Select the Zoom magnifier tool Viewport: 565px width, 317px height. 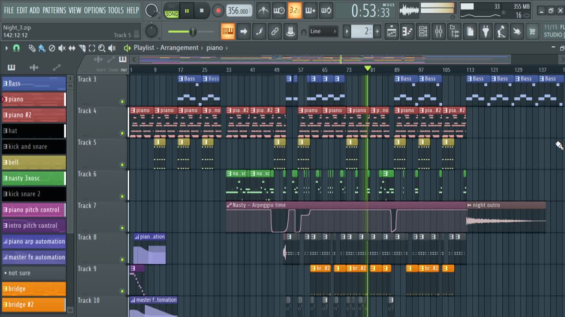coord(102,48)
